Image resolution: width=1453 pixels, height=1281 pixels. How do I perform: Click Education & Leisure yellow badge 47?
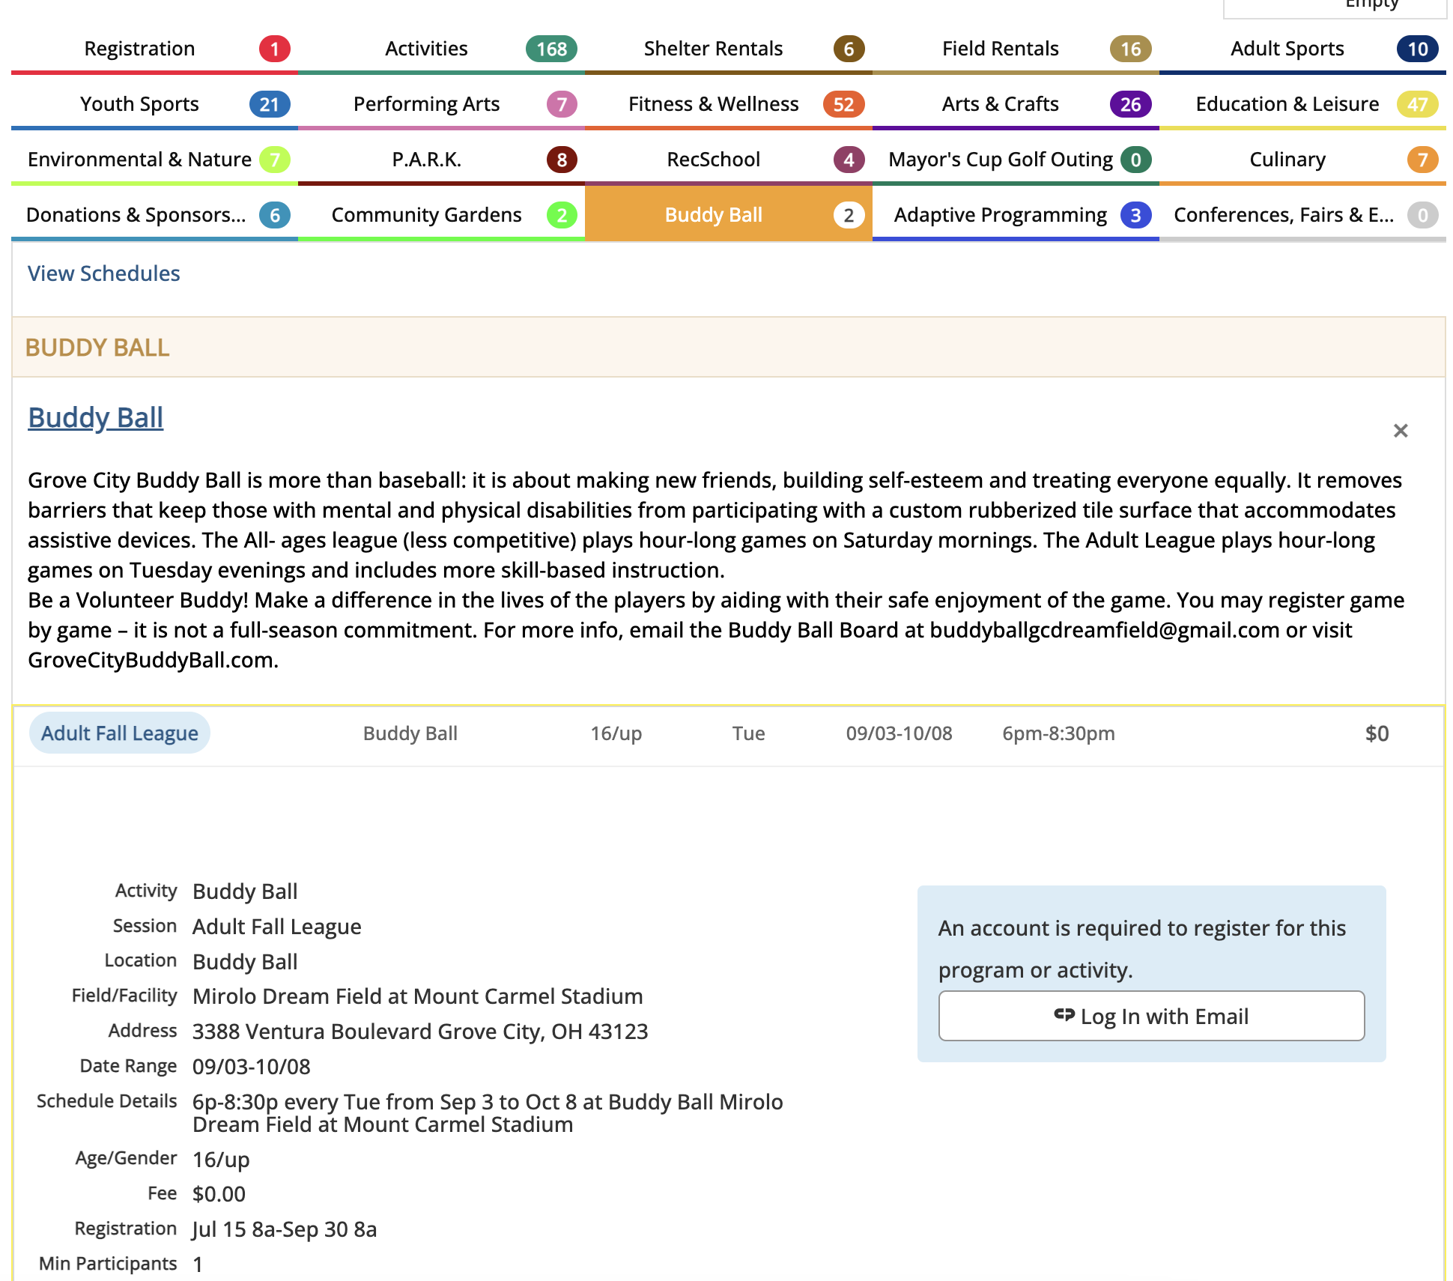[1416, 105]
